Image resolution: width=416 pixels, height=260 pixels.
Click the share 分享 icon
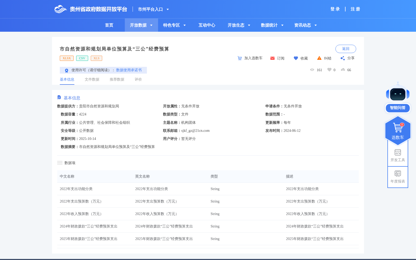pyautogui.click(x=343, y=58)
